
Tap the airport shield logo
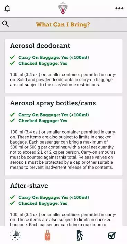(63, 8)
